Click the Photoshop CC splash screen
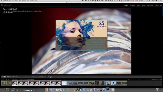The image size is (163, 92). (81, 35)
